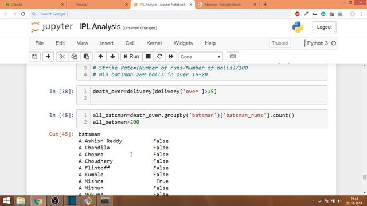The height and width of the screenshot is (206, 367).
Task: Restart kernel and run all cells icon
Action: [171, 57]
